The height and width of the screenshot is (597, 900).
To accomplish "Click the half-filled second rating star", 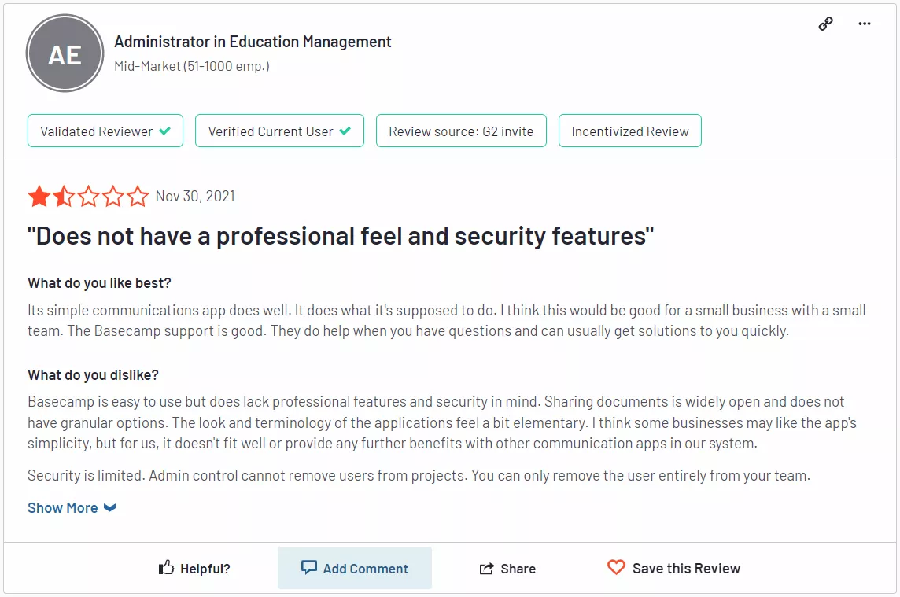I will 64,197.
